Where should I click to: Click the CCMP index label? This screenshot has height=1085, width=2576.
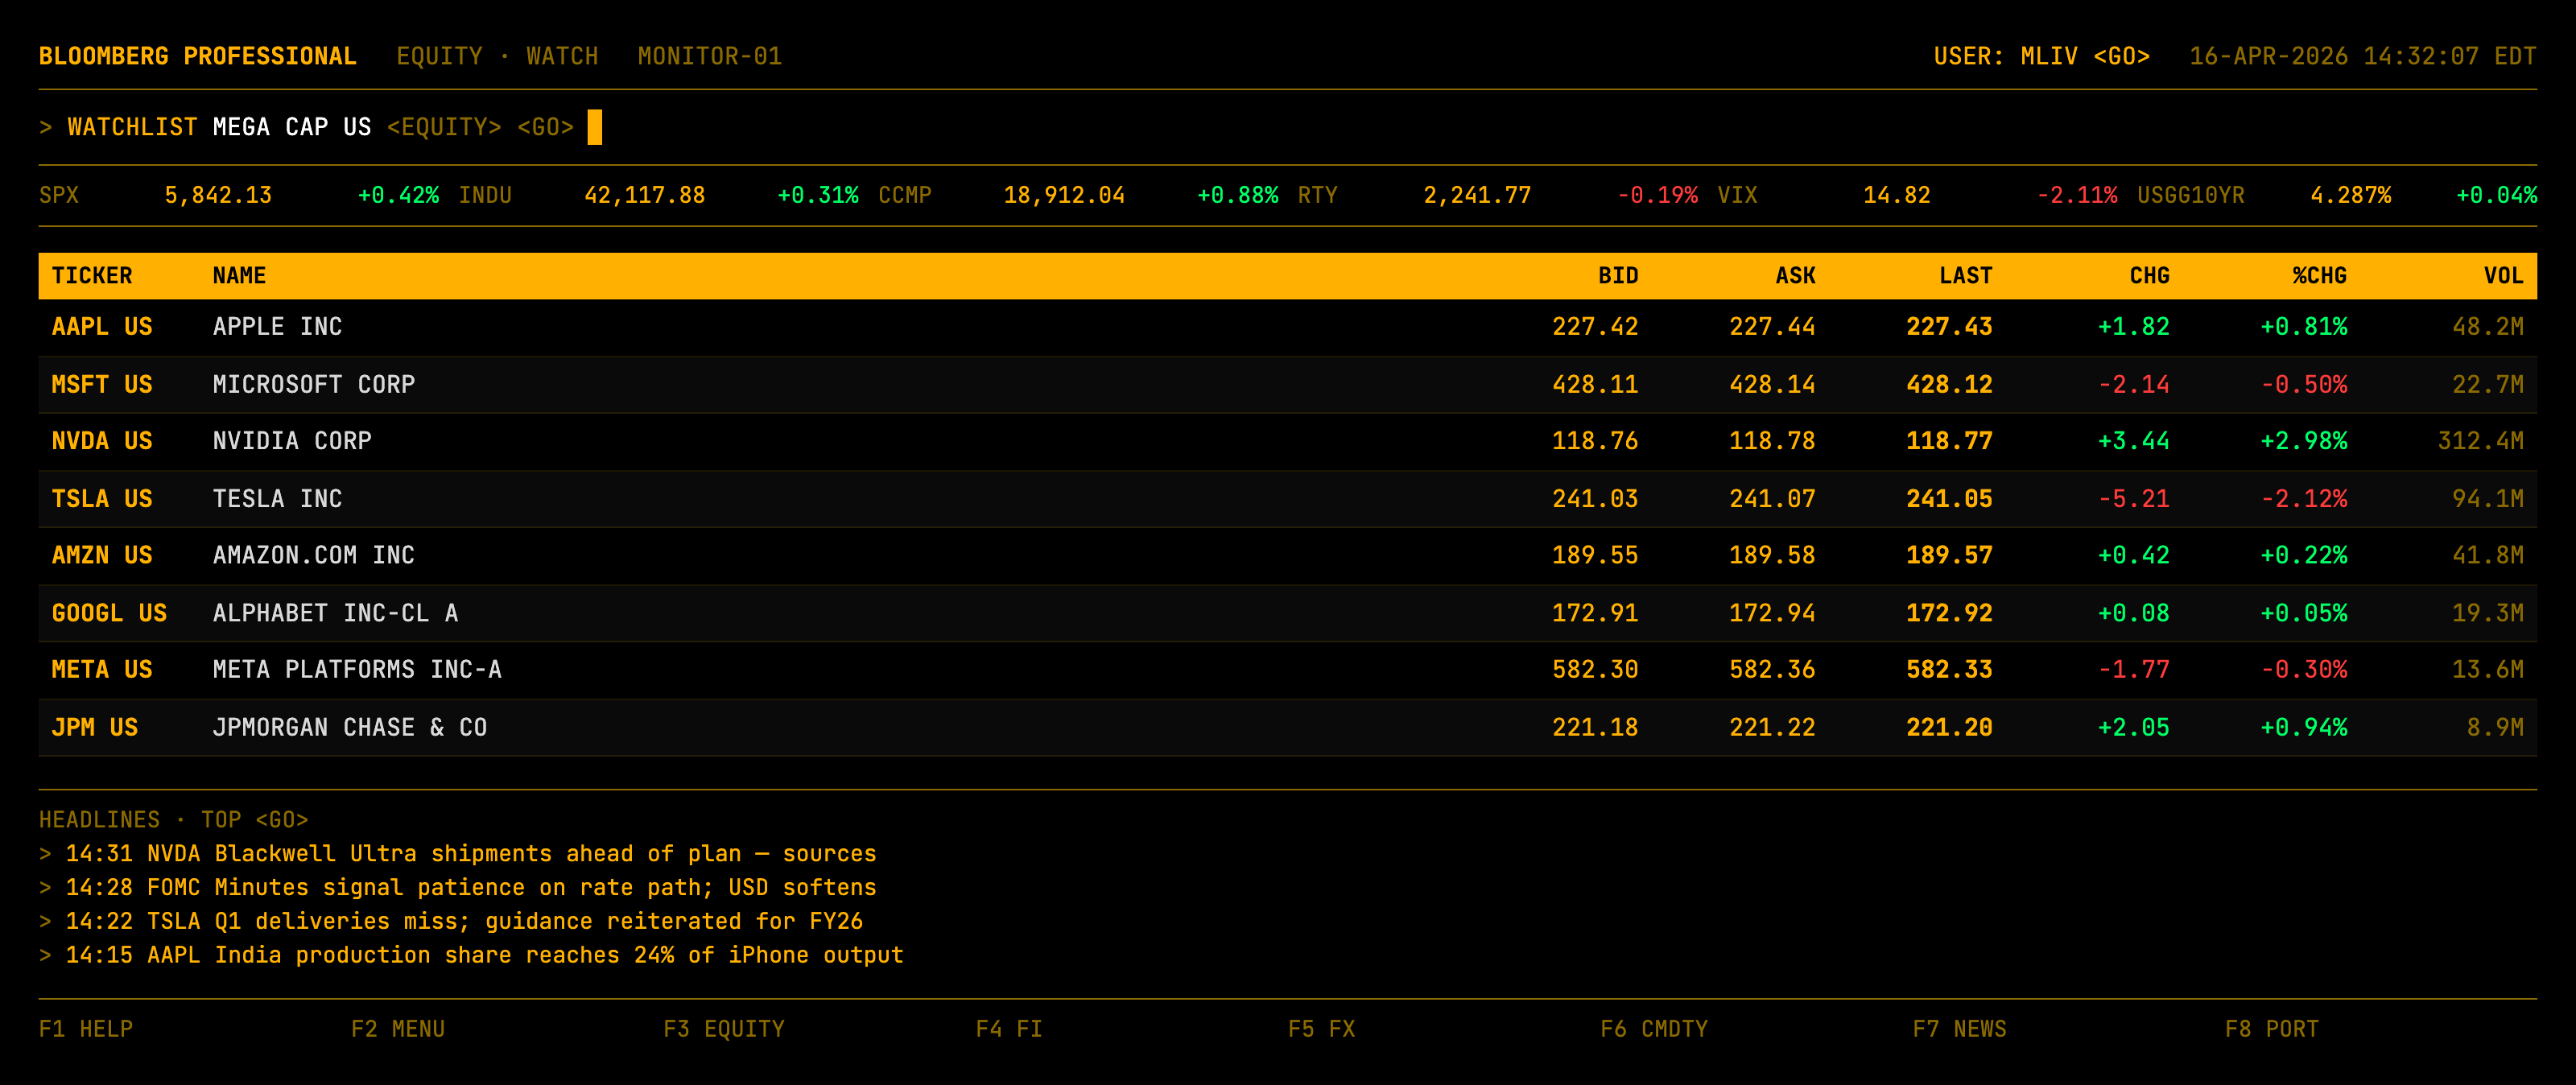click(905, 196)
